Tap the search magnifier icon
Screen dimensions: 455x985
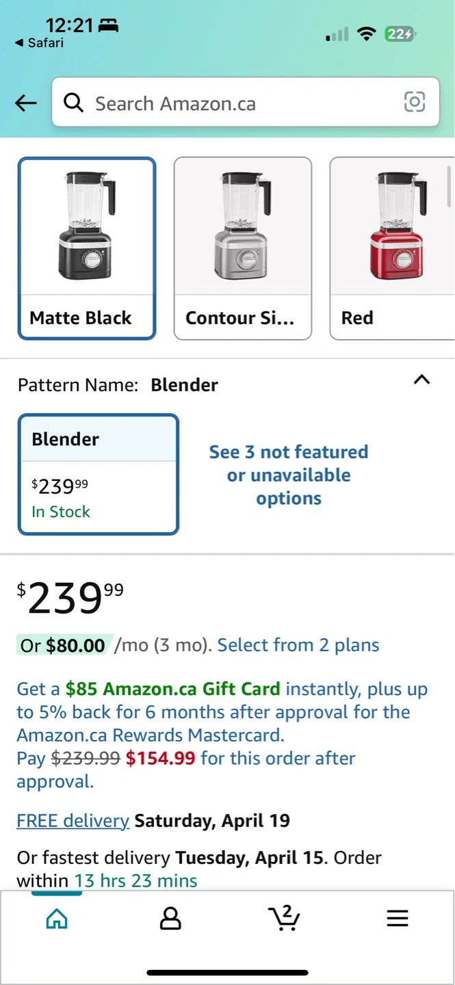73,103
